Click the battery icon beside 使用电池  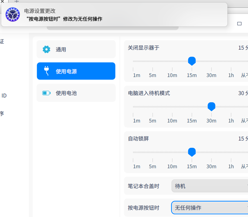pos(46,93)
